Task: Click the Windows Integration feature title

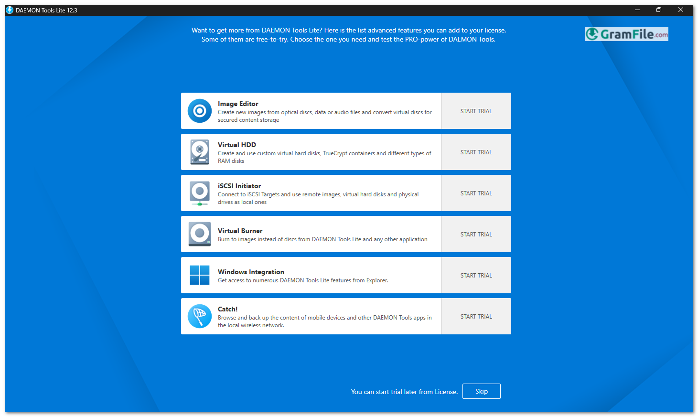Action: tap(251, 272)
